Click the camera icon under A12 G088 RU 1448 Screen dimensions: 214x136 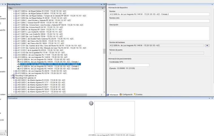coord(19,59)
